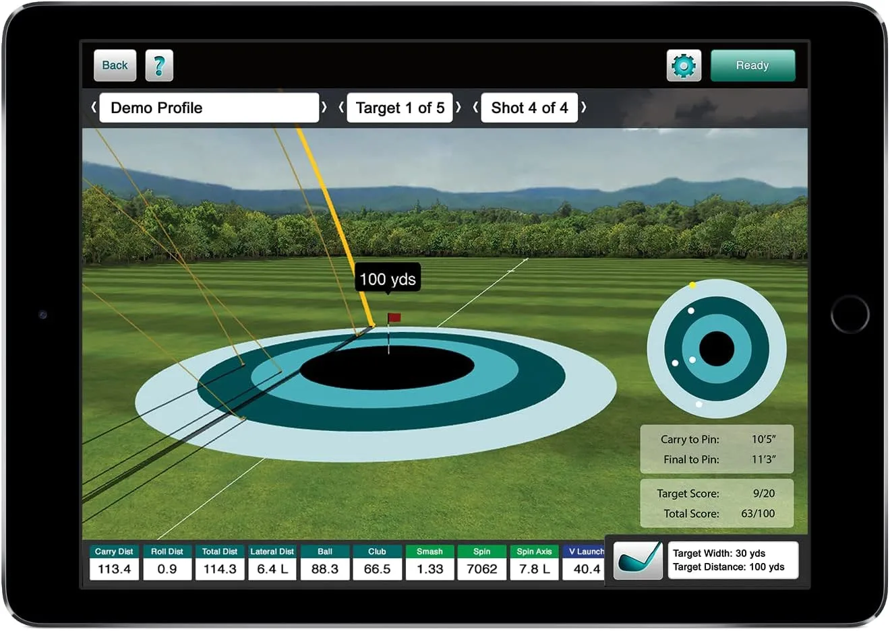The height and width of the screenshot is (631, 890).
Task: Open the Demo Profile selector
Action: [x=210, y=108]
